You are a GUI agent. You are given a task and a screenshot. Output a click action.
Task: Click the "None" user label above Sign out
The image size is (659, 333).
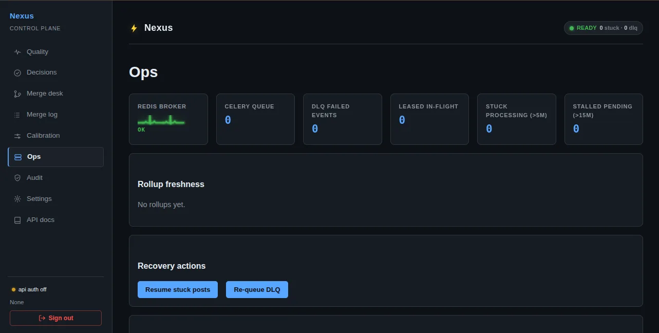pos(17,302)
